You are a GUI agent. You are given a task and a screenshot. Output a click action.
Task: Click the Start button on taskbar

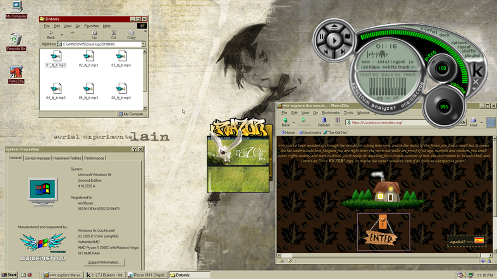[x=9, y=275]
